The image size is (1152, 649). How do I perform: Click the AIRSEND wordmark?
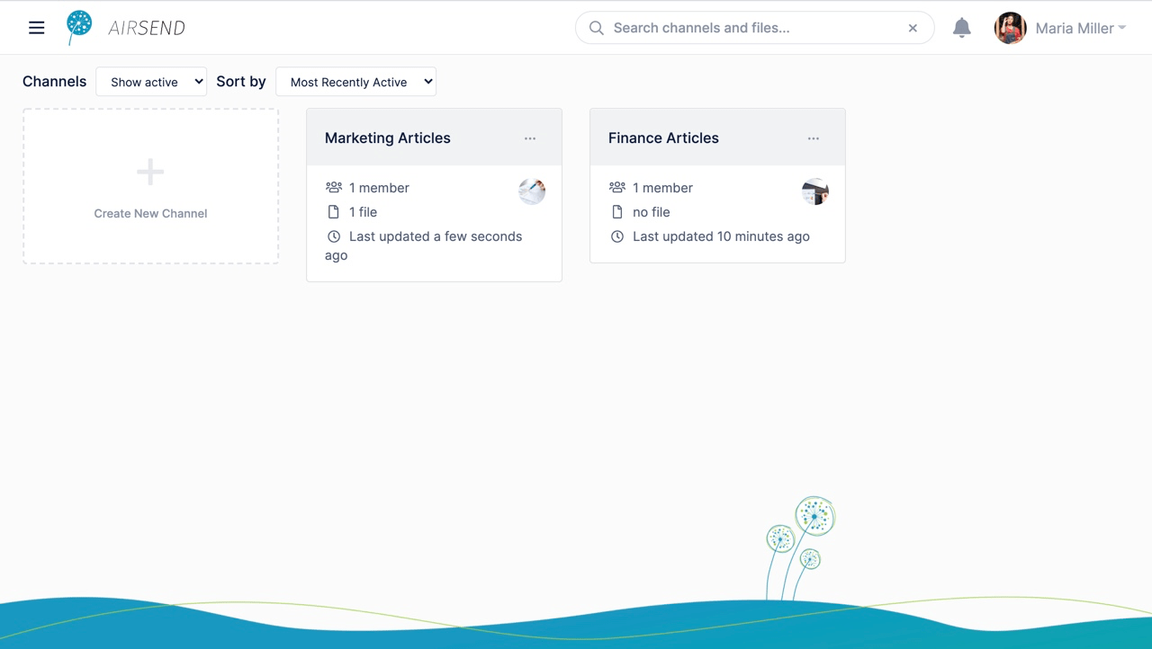click(147, 28)
